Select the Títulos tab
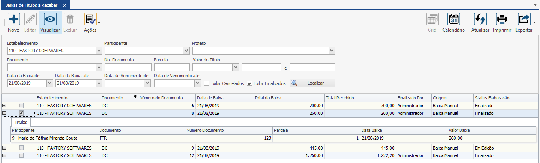This screenshot has height=163, width=540. tap(21, 123)
